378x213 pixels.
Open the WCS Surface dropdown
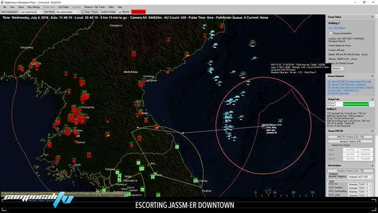click(x=360, y=188)
